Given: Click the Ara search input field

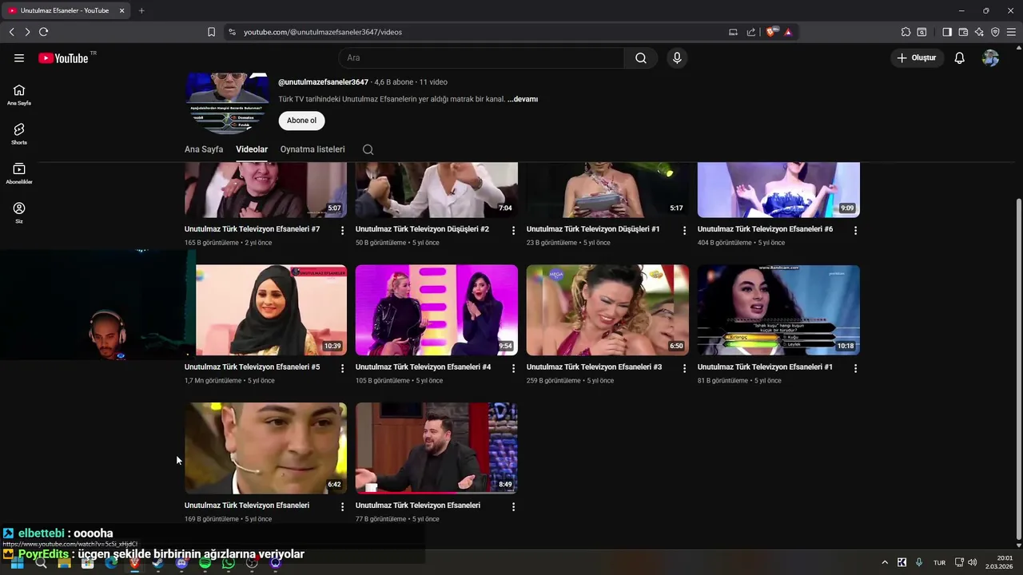Looking at the screenshot, I should coord(481,57).
